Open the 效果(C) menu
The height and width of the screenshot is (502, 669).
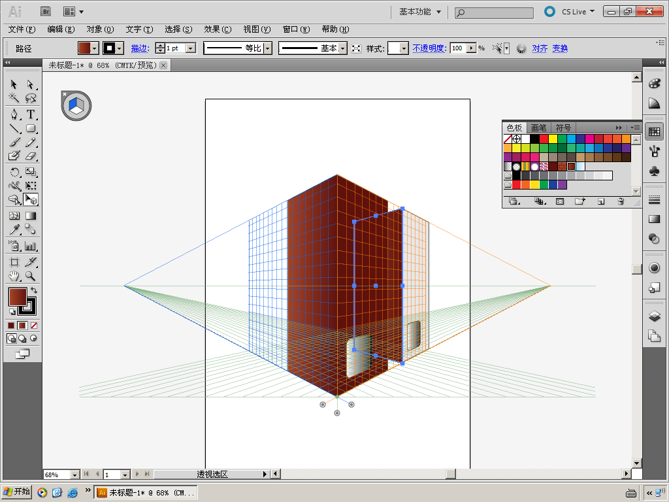pyautogui.click(x=218, y=29)
